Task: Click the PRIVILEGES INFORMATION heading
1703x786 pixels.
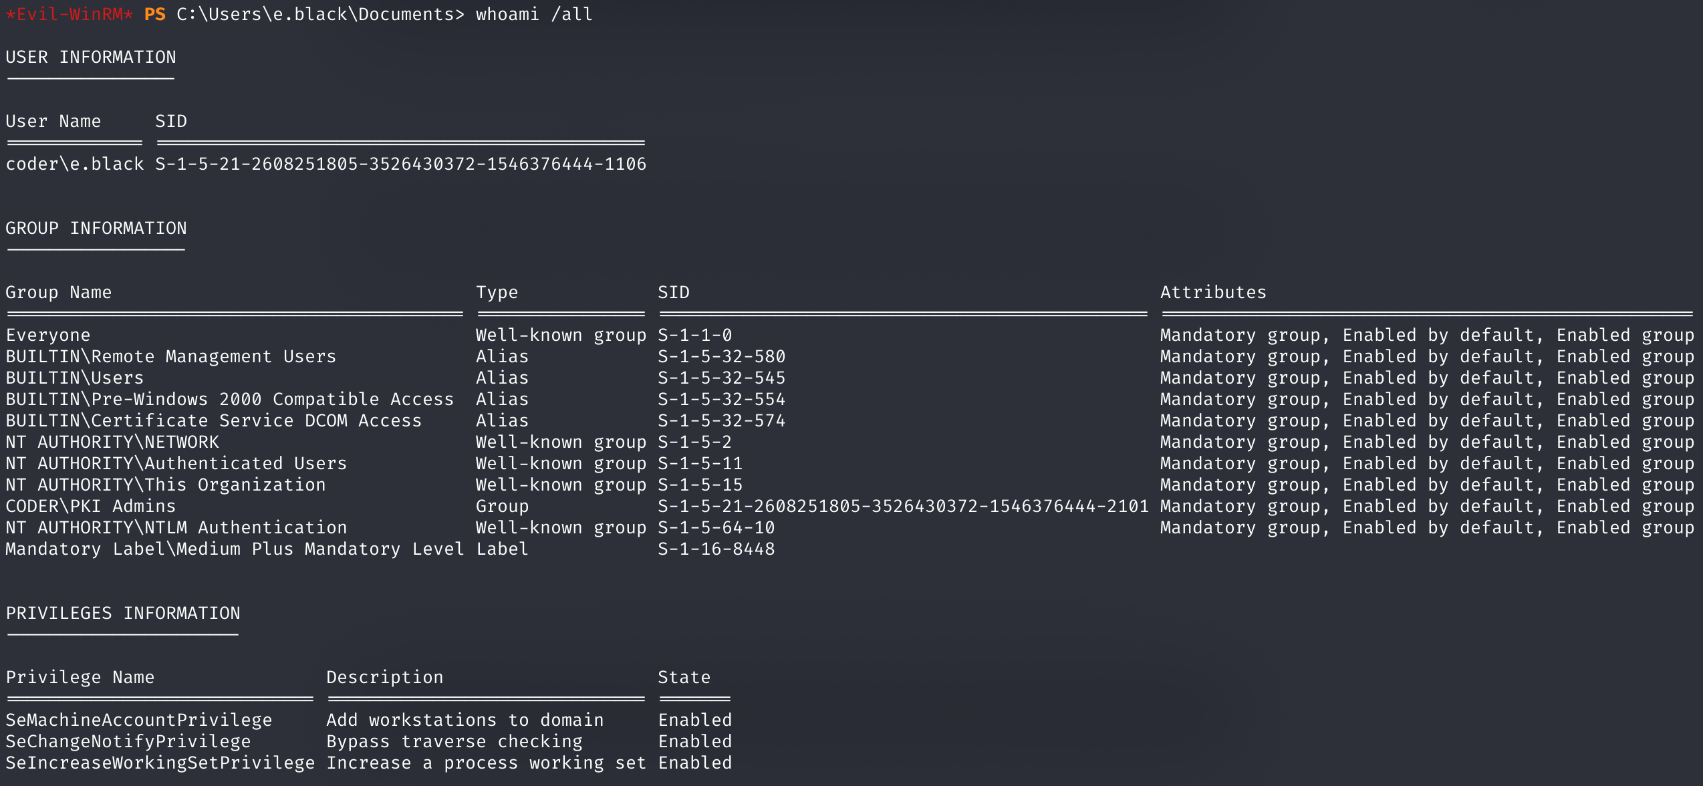Action: tap(123, 613)
